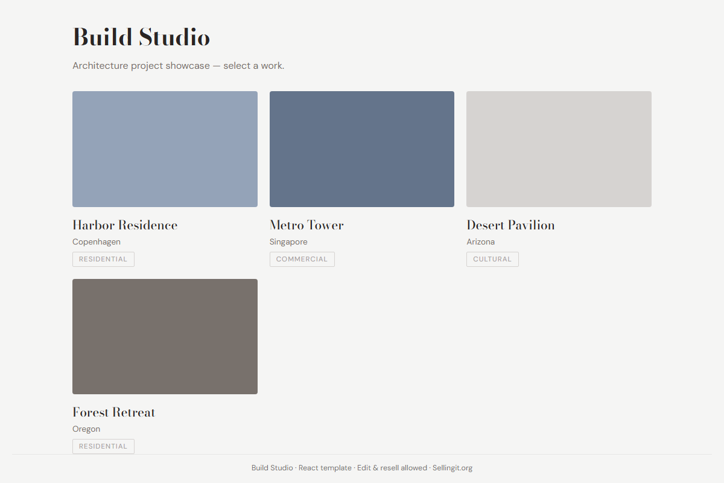
Task: Click the Oregon location text
Action: 86,429
